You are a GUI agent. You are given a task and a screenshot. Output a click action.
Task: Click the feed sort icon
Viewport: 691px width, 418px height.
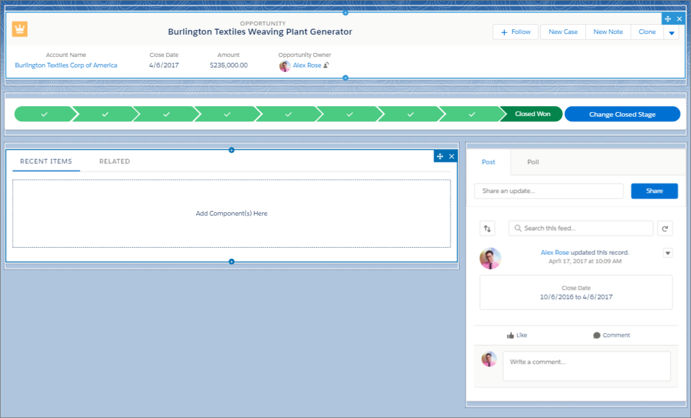pos(487,228)
